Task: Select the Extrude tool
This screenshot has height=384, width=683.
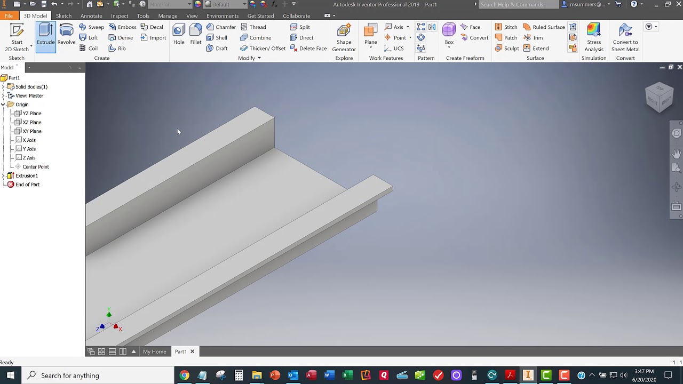Action: pos(46,37)
